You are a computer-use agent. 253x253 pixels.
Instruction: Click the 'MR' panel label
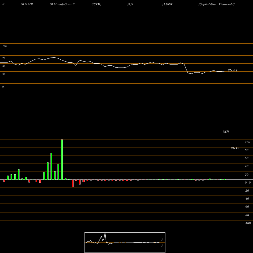[x=226, y=132]
